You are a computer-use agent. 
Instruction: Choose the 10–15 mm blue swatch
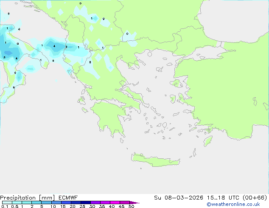click(x=56, y=202)
